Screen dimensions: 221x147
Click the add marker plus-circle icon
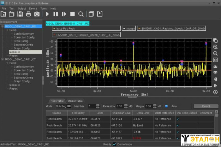pos(215,92)
